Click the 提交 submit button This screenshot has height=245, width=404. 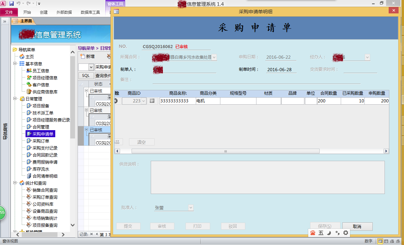128,226
